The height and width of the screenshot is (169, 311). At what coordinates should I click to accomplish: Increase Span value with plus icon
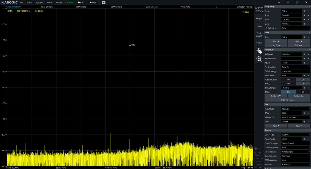[x=305, y=37]
